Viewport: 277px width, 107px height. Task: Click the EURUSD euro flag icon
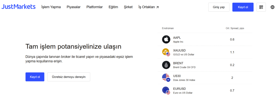click(166, 91)
